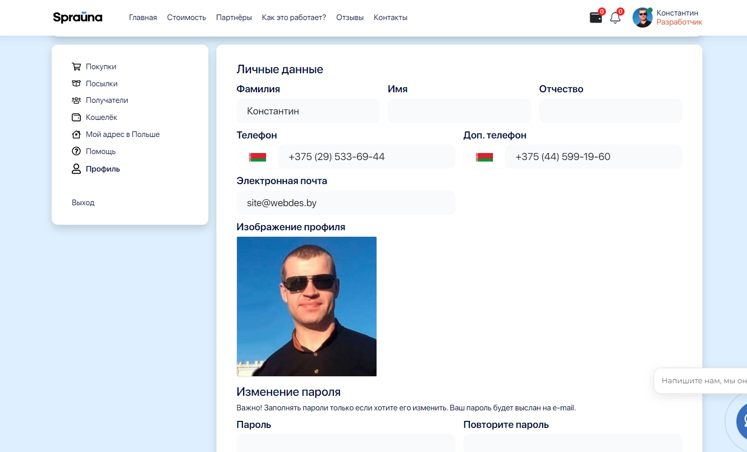Click the Имя input field
This screenshot has height=452, width=747.
click(459, 111)
